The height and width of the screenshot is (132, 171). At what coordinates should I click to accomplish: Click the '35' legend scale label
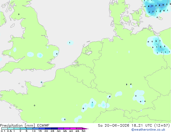(65, 131)
